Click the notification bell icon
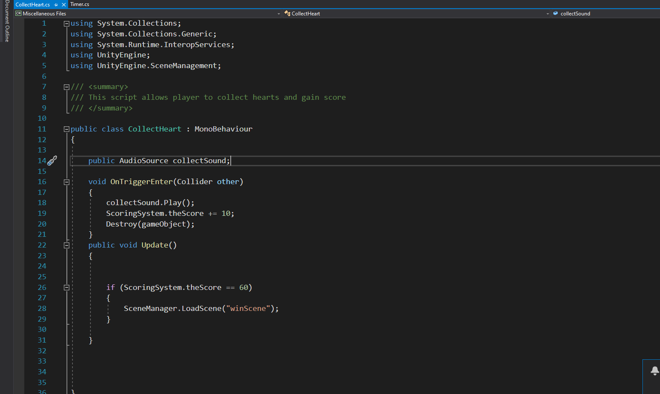This screenshot has height=394, width=660. click(x=654, y=370)
